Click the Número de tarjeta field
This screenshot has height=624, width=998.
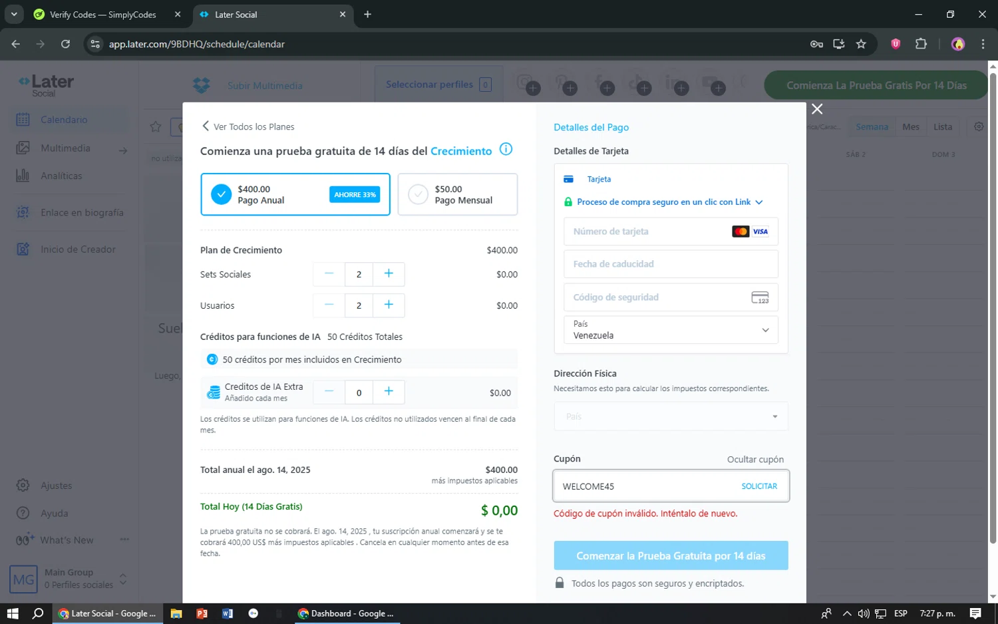point(671,232)
